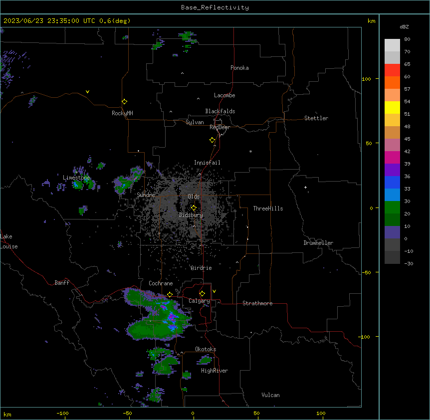Click the Ponoka label on the map
Image resolution: width=430 pixels, height=420 pixels.
tap(239, 68)
